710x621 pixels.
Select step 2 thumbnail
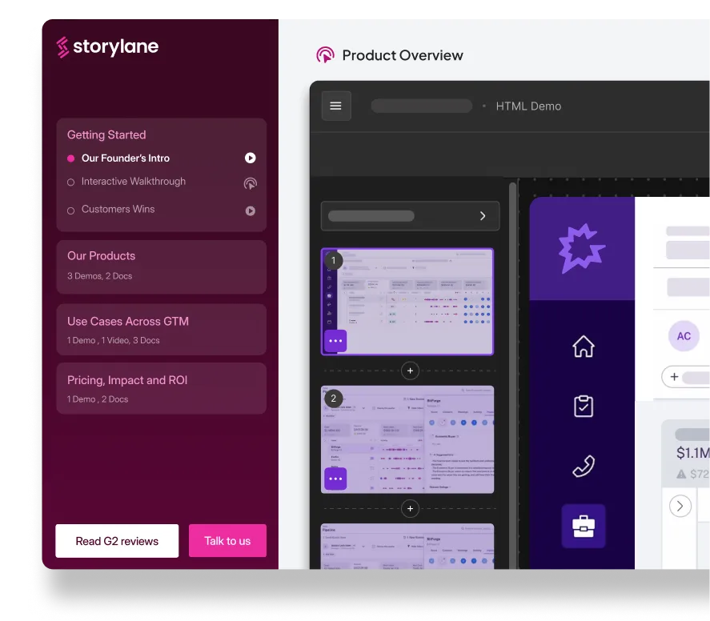pyautogui.click(x=407, y=439)
